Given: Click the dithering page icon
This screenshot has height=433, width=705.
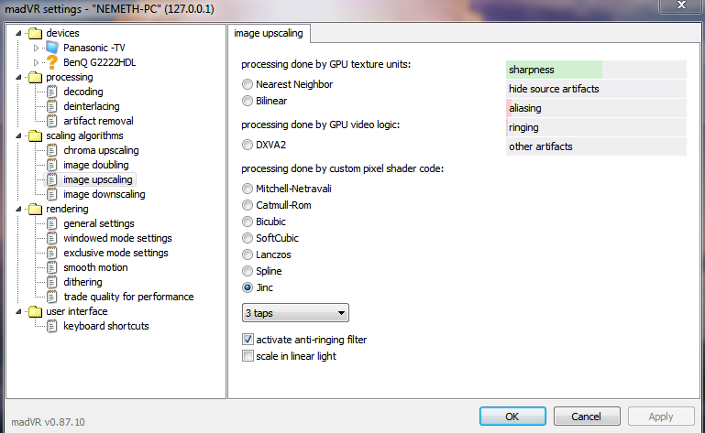Looking at the screenshot, I should point(52,282).
